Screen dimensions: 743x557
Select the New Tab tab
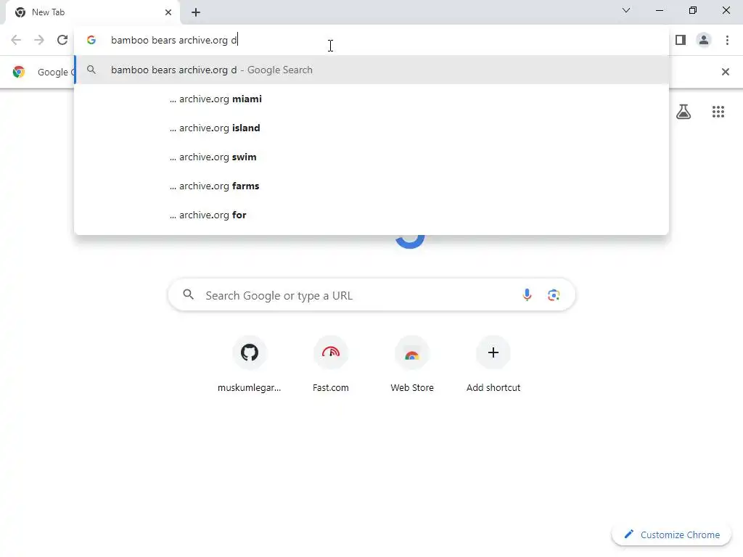point(93,12)
